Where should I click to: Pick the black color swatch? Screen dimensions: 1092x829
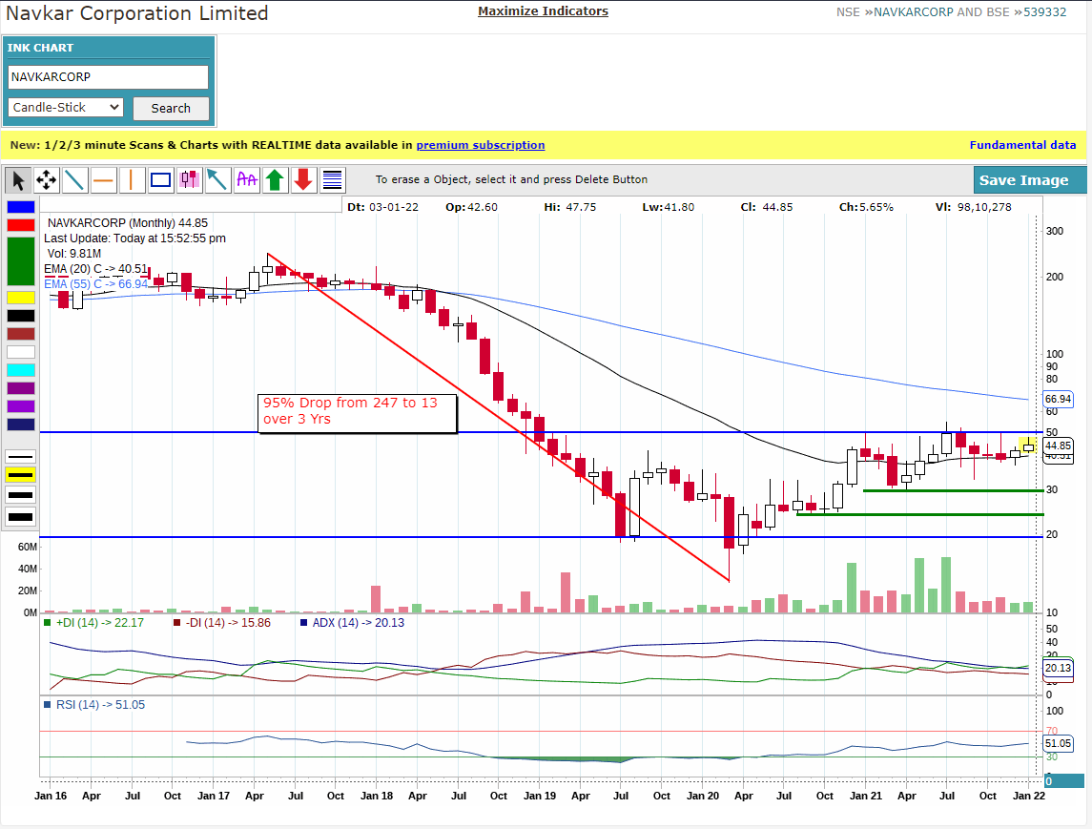tap(21, 316)
